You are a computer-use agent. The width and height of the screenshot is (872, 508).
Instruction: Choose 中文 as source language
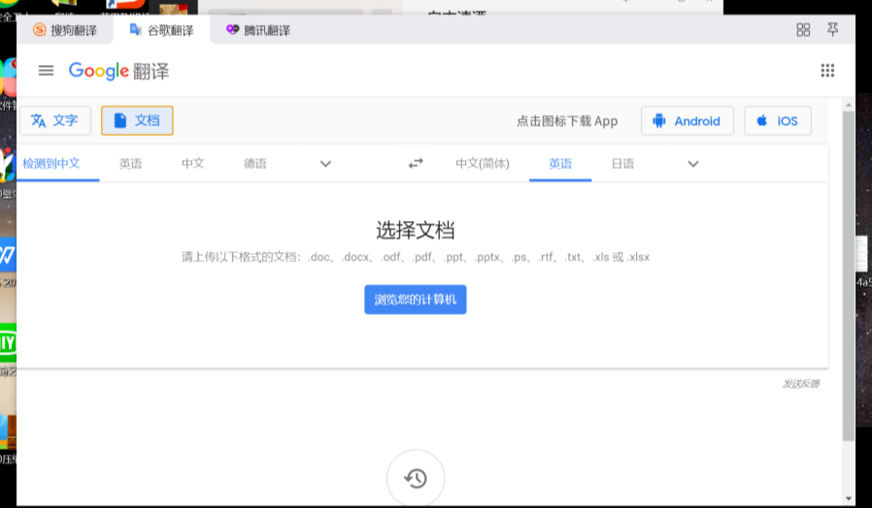(x=193, y=163)
